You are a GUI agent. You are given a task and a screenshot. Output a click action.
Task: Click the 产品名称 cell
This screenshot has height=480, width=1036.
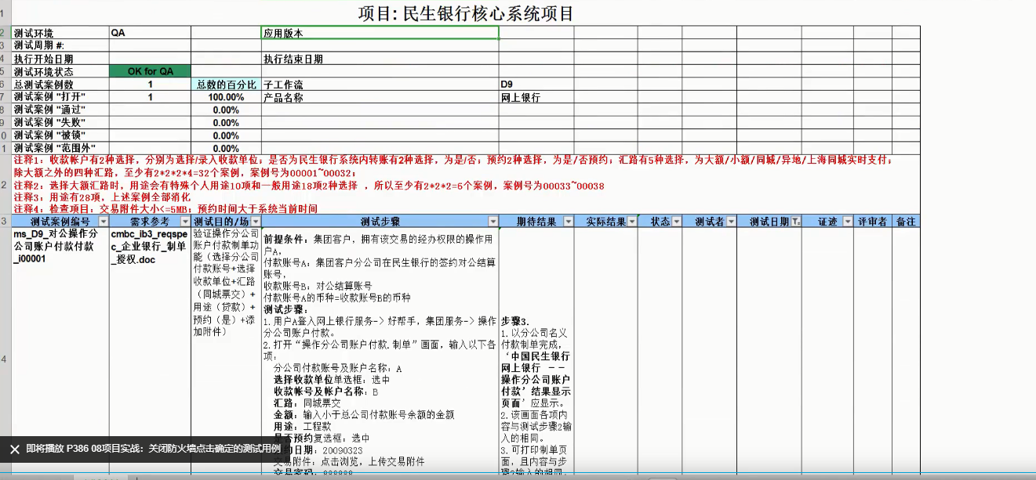tap(380, 97)
